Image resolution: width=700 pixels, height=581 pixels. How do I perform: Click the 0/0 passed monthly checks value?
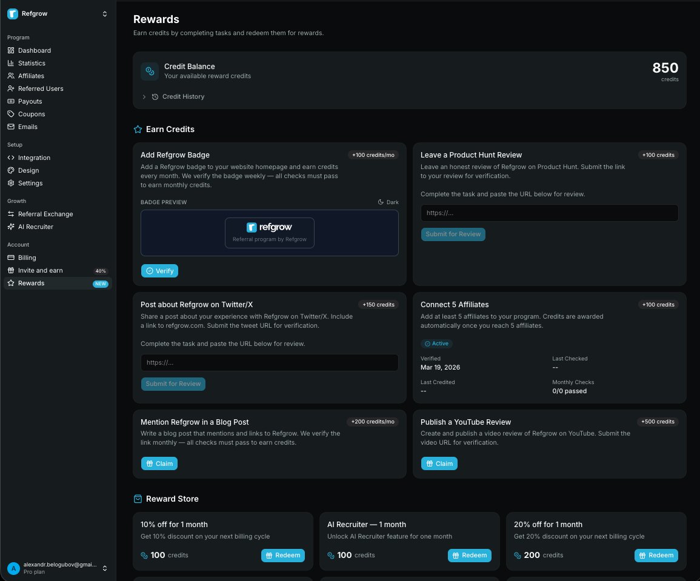[x=569, y=391]
